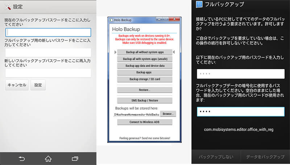Click the キャンセル button

tap(17, 85)
